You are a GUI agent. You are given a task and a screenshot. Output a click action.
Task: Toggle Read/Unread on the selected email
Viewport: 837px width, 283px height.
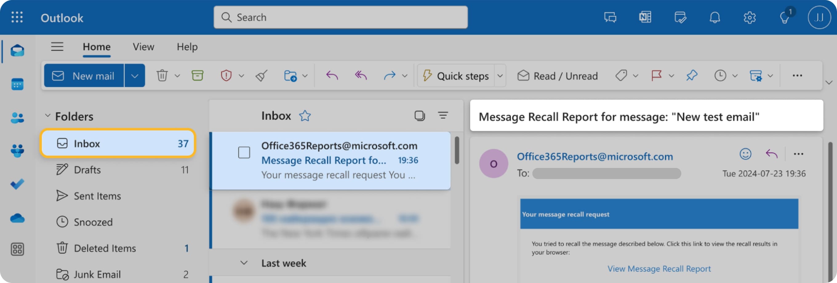[557, 75]
